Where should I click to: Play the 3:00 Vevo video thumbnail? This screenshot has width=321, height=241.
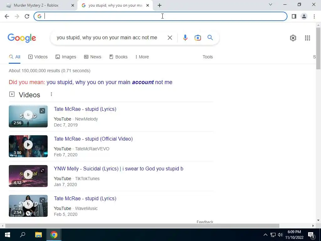28,146
